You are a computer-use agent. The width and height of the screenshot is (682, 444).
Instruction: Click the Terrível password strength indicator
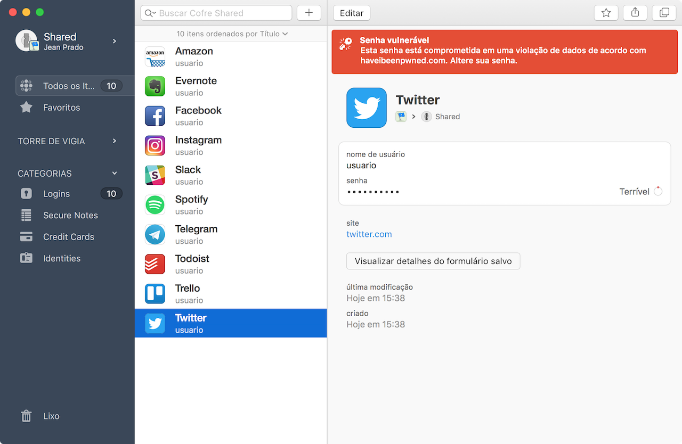pyautogui.click(x=641, y=191)
